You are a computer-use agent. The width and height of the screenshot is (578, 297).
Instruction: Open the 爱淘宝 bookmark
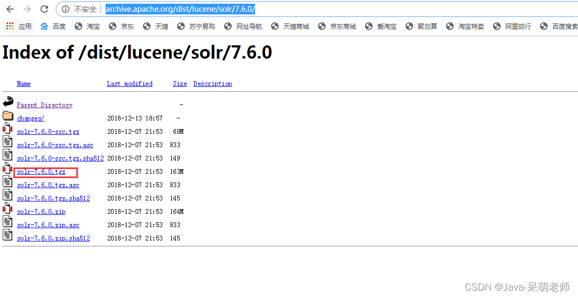[x=381, y=26]
